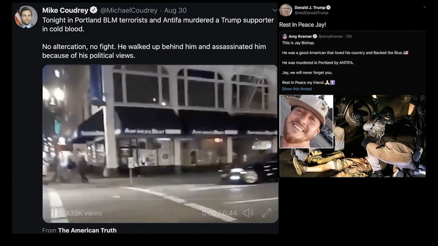Click "Show this thread" link
The width and height of the screenshot is (438, 246).
pos(297,89)
